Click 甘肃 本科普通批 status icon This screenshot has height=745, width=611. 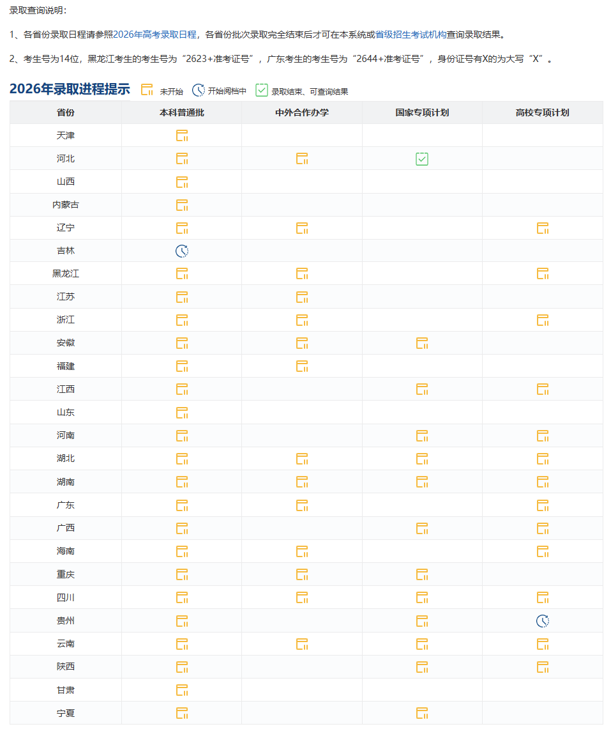pyautogui.click(x=182, y=690)
